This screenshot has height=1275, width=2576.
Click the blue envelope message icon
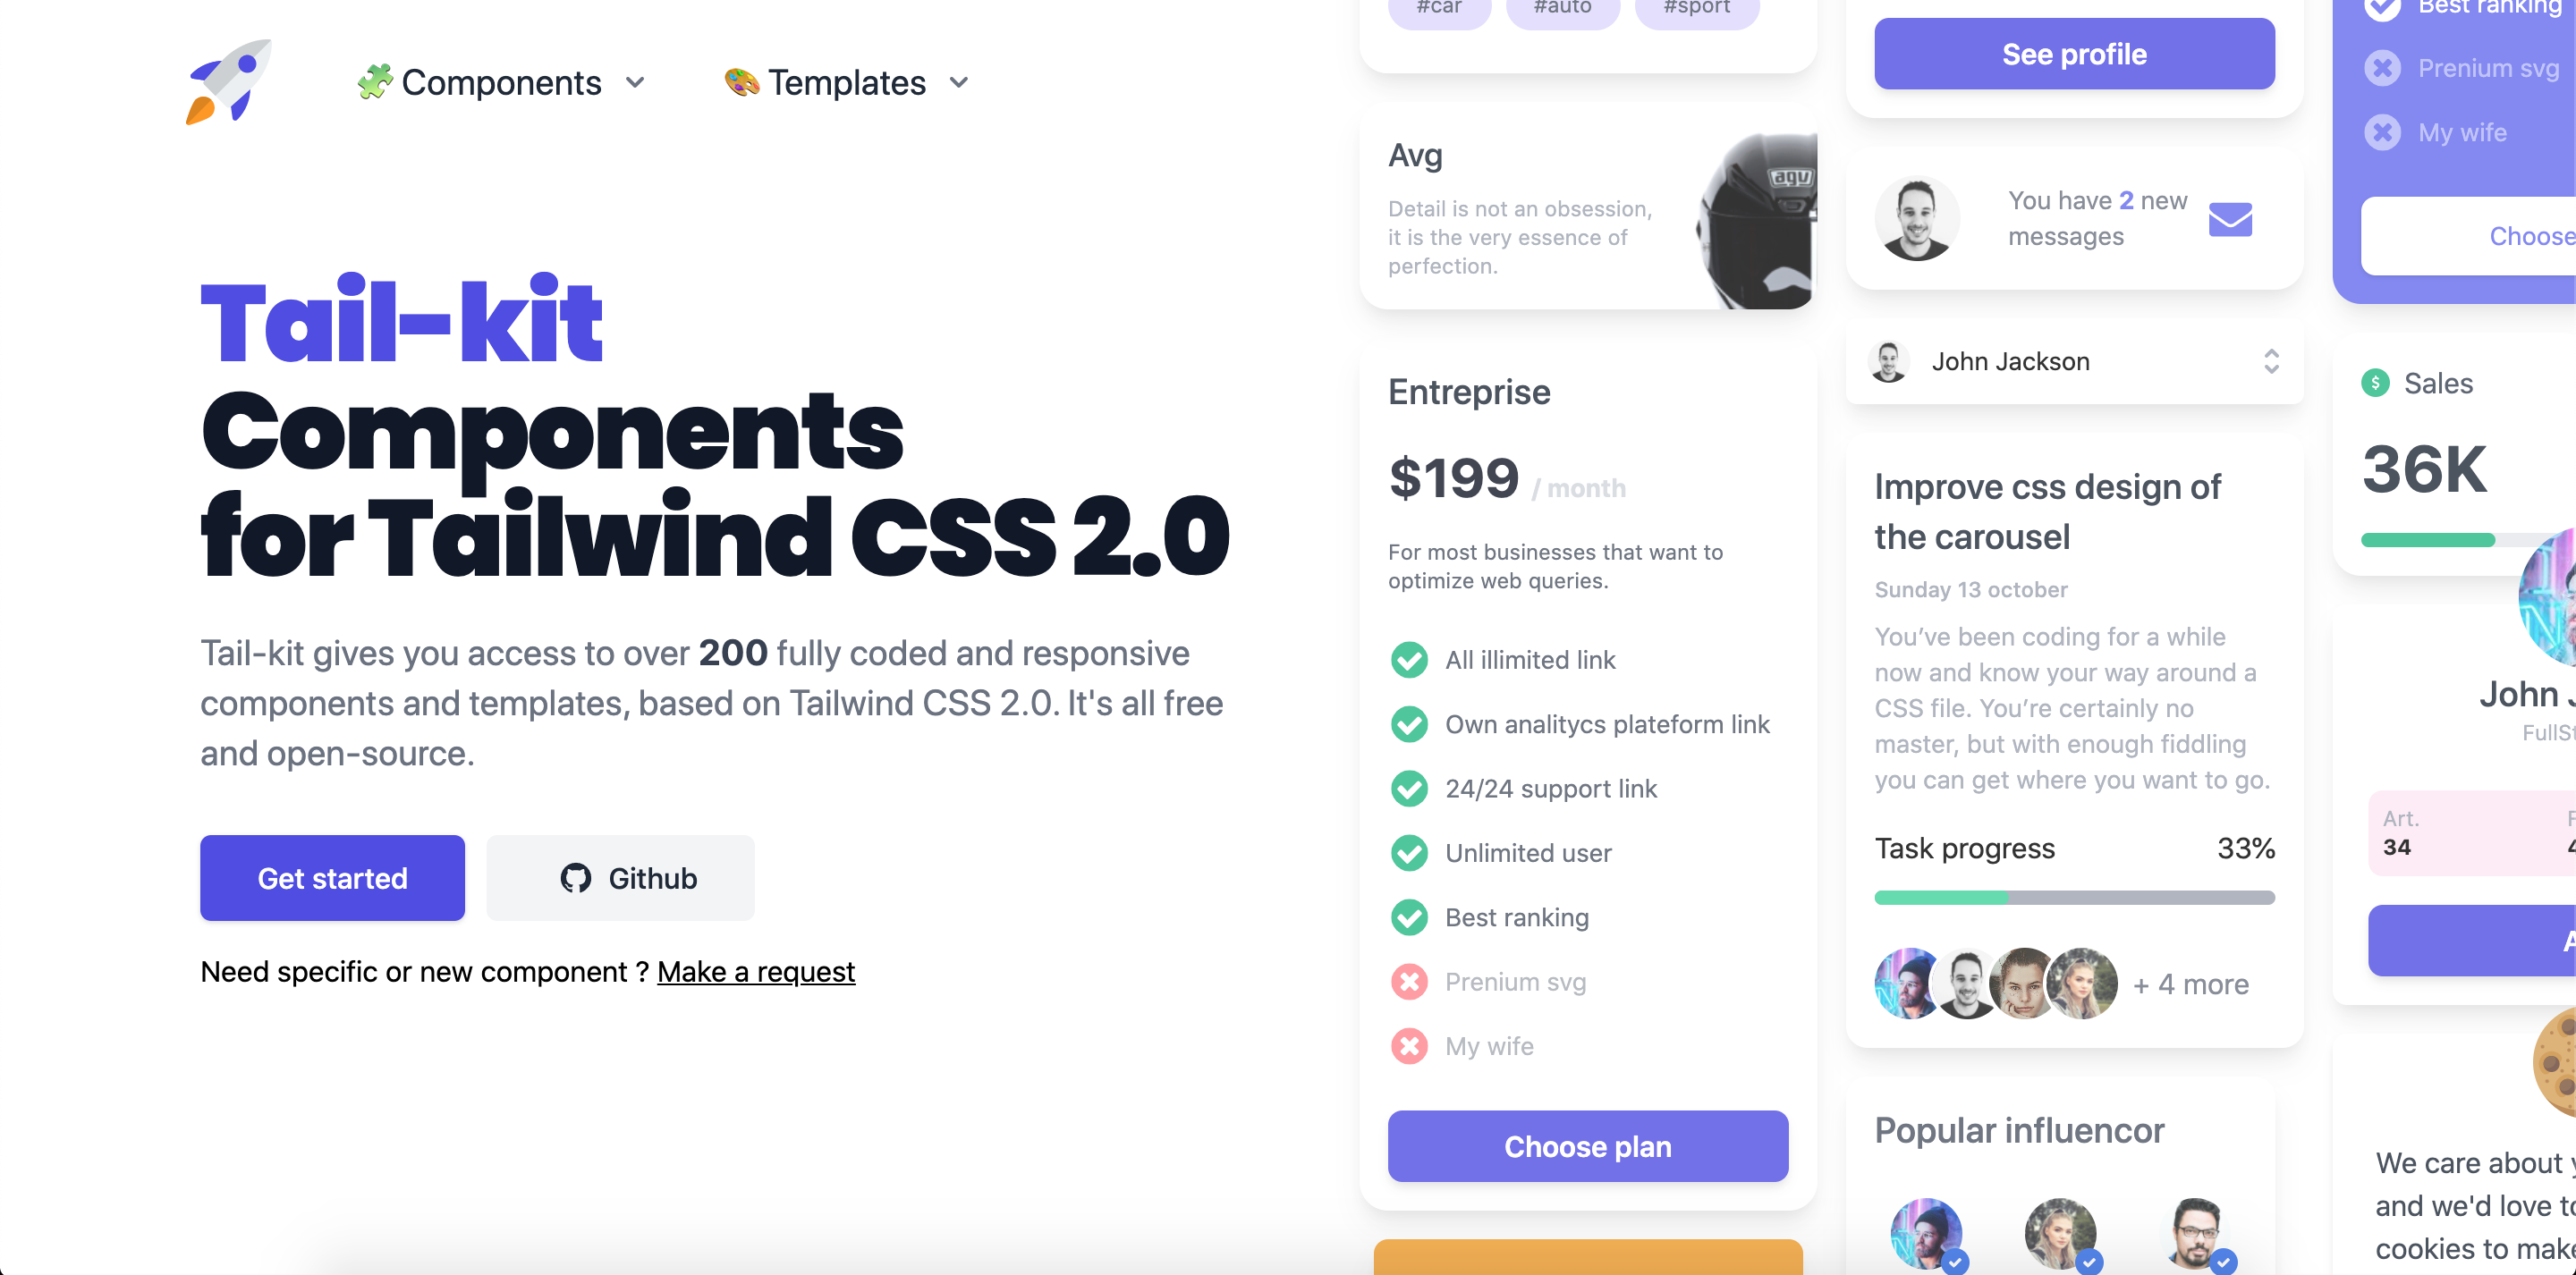click(x=2233, y=218)
